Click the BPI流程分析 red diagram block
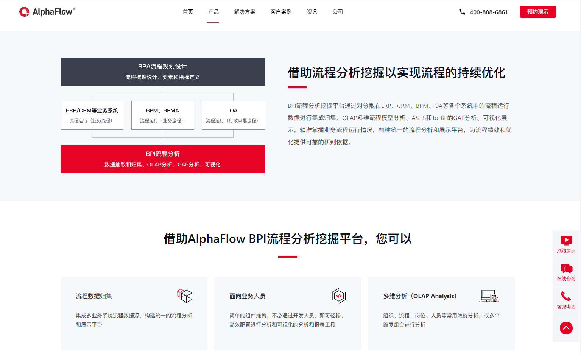The width and height of the screenshot is (581, 353). coord(163,159)
